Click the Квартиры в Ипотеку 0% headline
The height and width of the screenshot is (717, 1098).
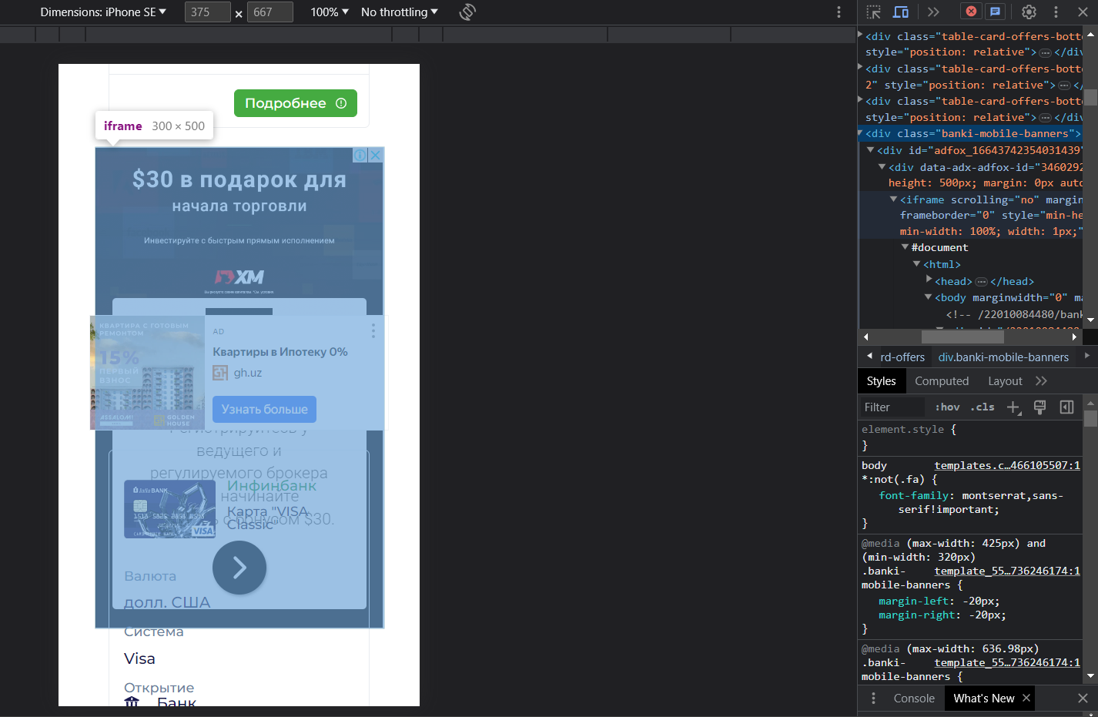point(280,352)
